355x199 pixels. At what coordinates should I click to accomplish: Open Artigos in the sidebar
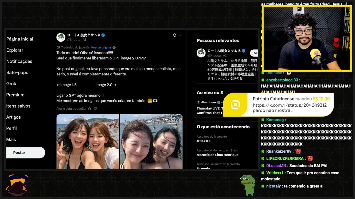point(14,117)
